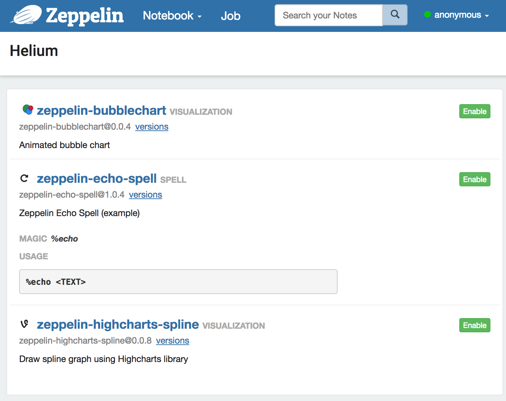
Task: Click the green online status dot
Action: (427, 15)
